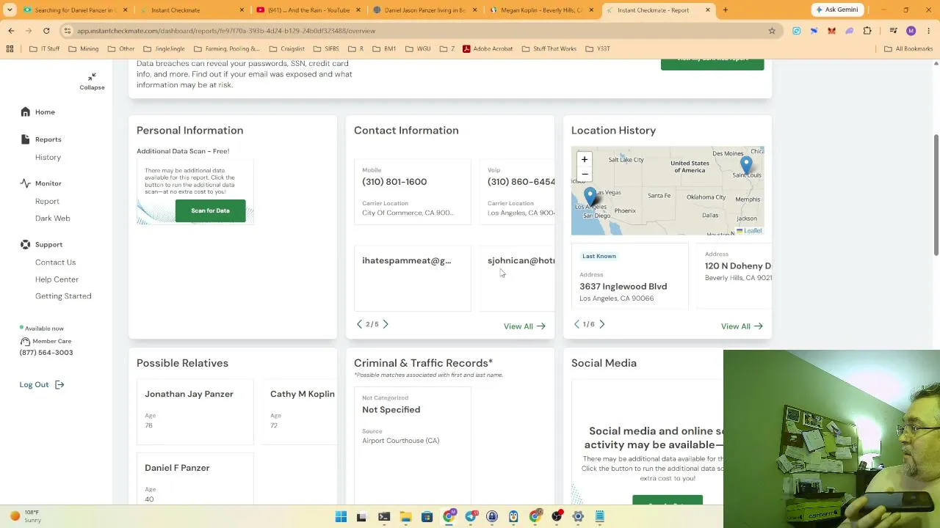Click the ihatespammeat email card
The width and height of the screenshot is (940, 528).
click(x=412, y=279)
